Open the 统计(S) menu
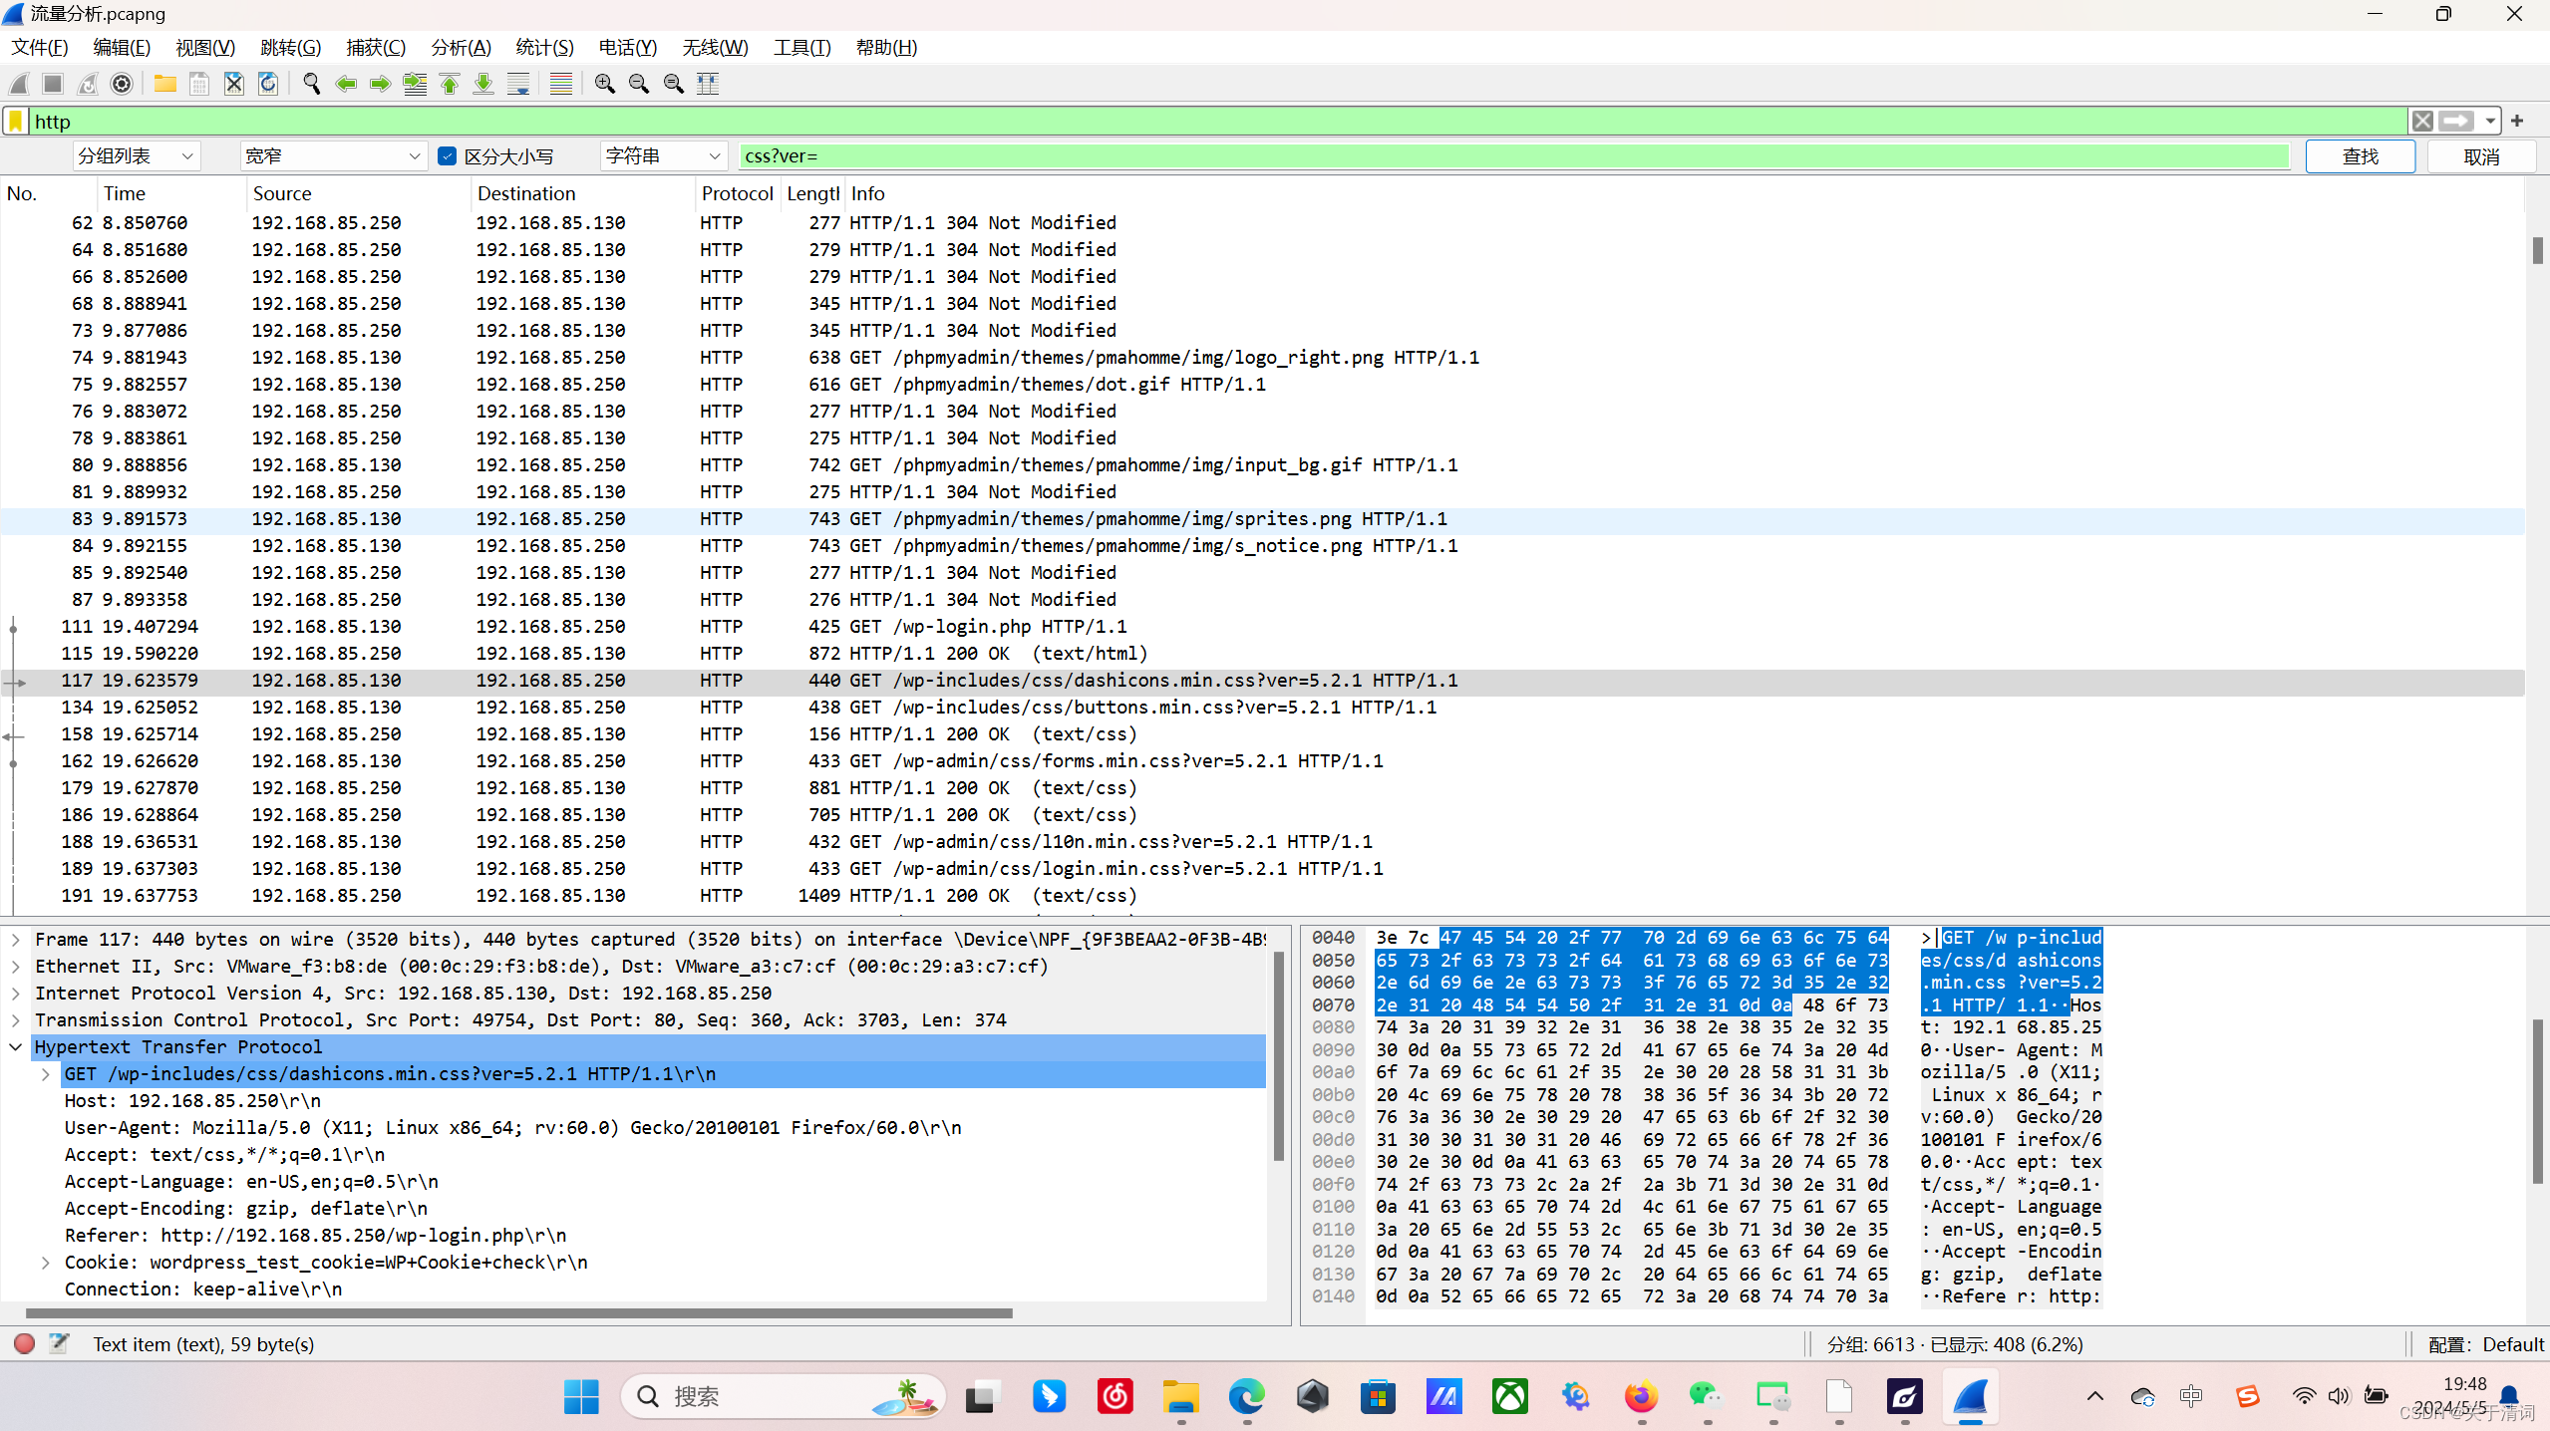 [544, 48]
